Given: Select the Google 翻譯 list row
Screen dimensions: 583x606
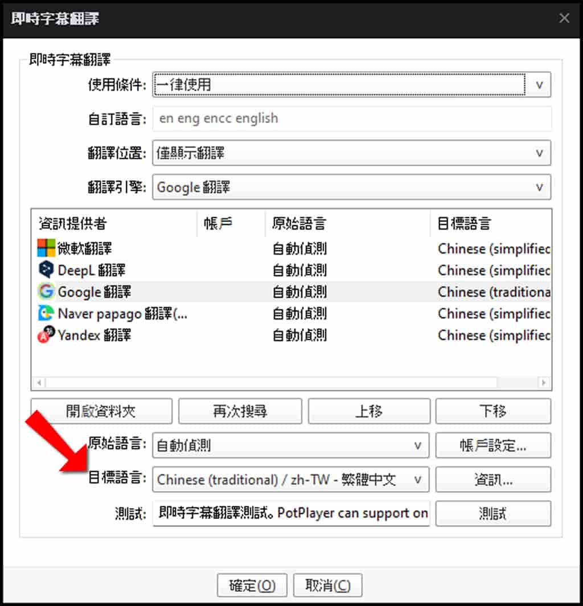Looking at the screenshot, I should [291, 292].
